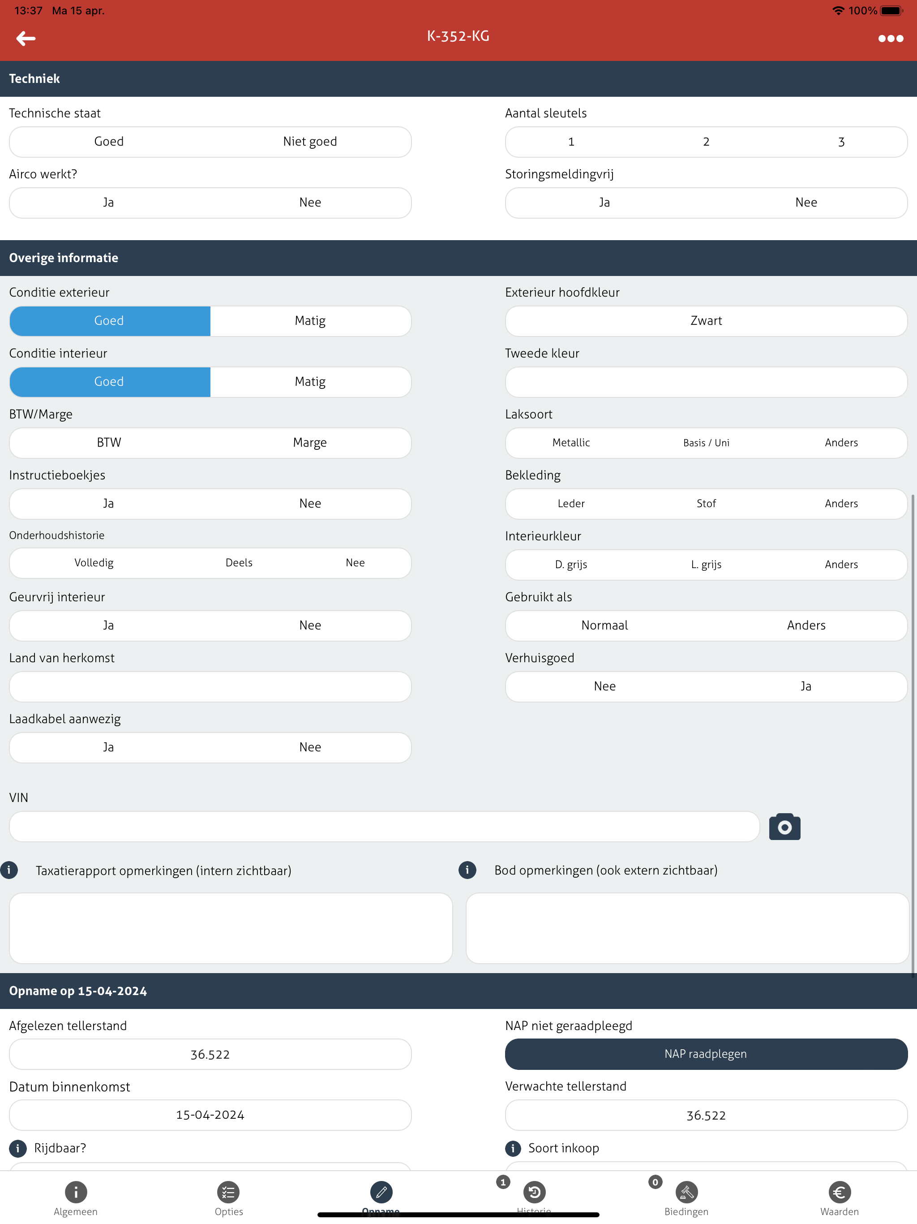Choose Ja for Instructieboekjes
This screenshot has width=917, height=1224.
[x=109, y=504]
